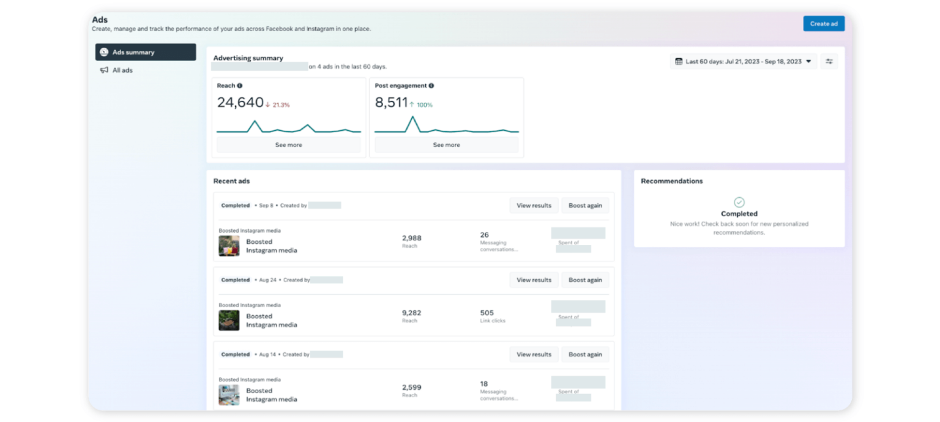
Task: Click the Reach info icon
Action: [240, 86]
